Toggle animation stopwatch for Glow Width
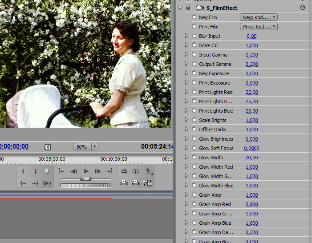Screen dimensions: 312x243 [x=194, y=158]
